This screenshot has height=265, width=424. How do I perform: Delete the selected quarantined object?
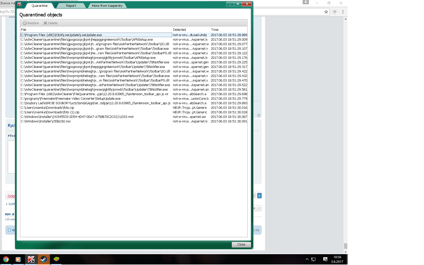(x=50, y=23)
